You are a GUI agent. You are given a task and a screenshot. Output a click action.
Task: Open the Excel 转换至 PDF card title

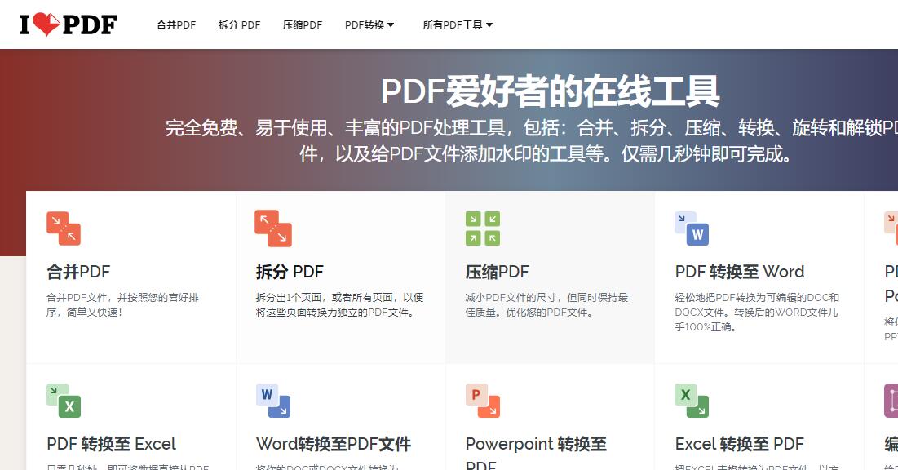click(x=739, y=444)
